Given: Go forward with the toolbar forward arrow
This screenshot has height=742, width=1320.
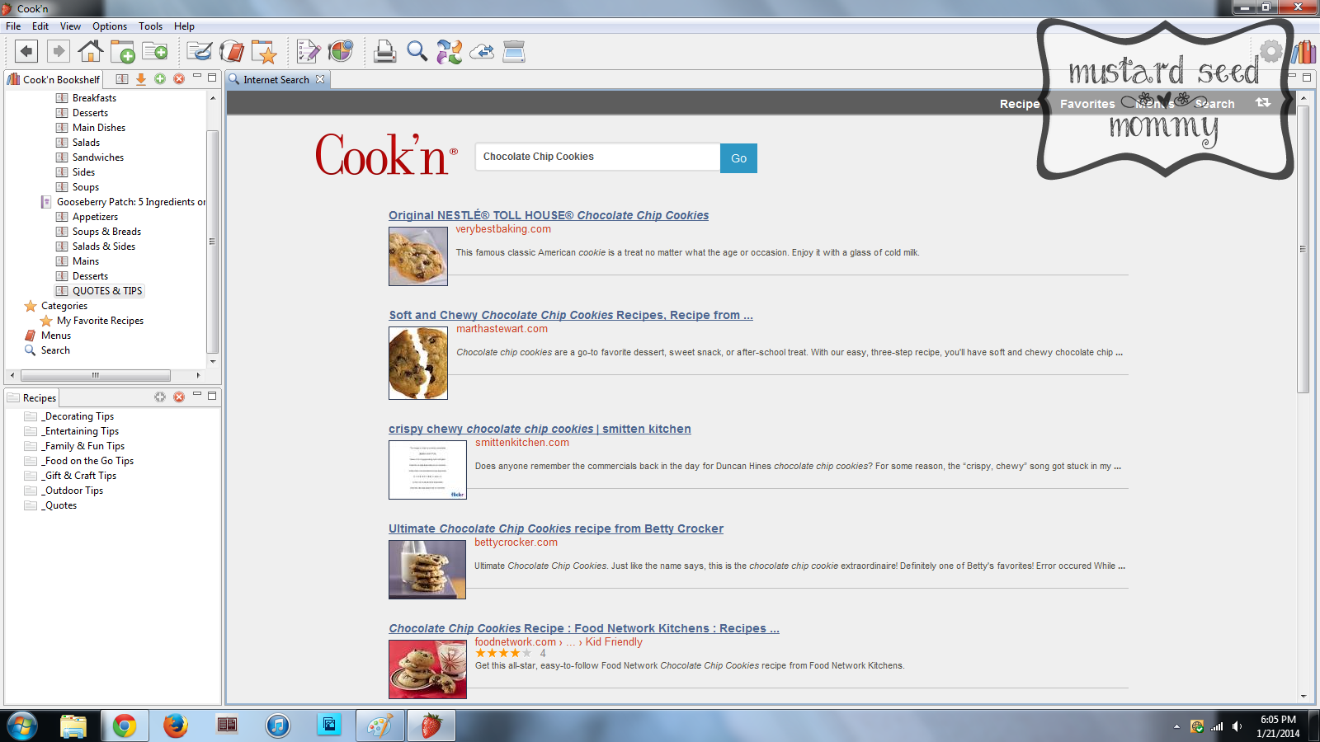Looking at the screenshot, I should point(58,51).
